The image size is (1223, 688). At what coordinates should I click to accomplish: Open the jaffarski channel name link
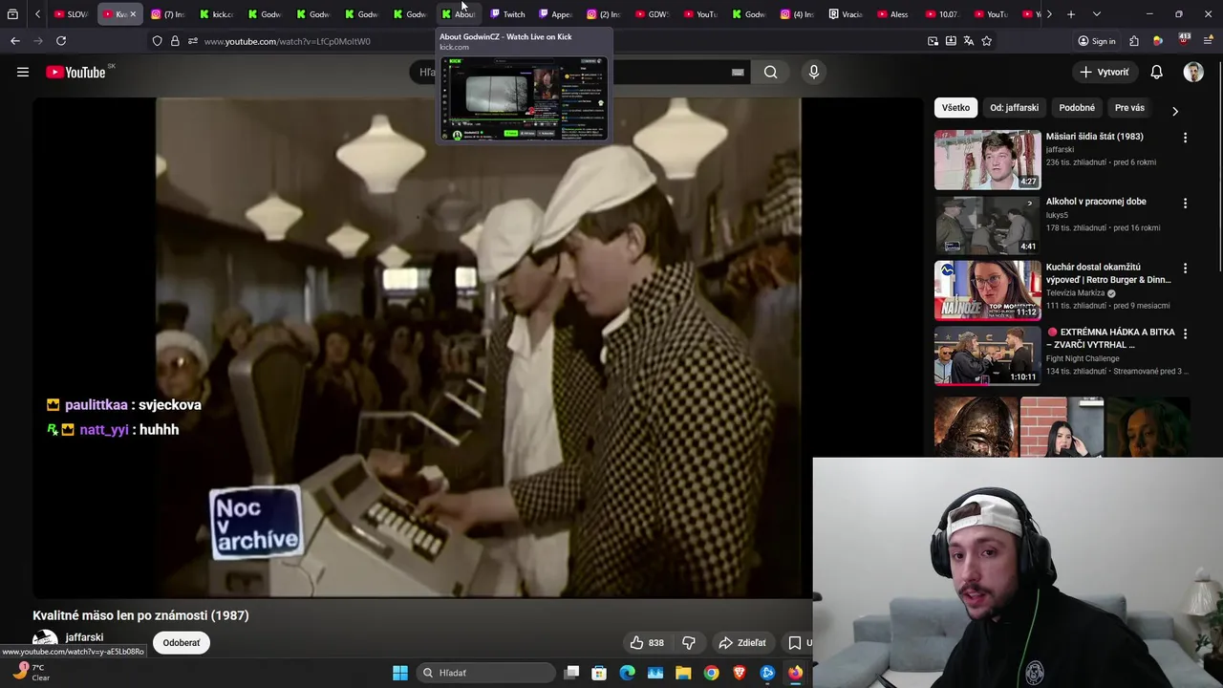pos(84,637)
